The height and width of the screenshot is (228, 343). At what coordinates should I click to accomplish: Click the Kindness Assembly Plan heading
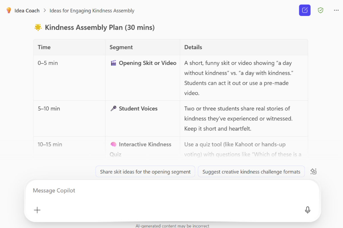(100, 27)
